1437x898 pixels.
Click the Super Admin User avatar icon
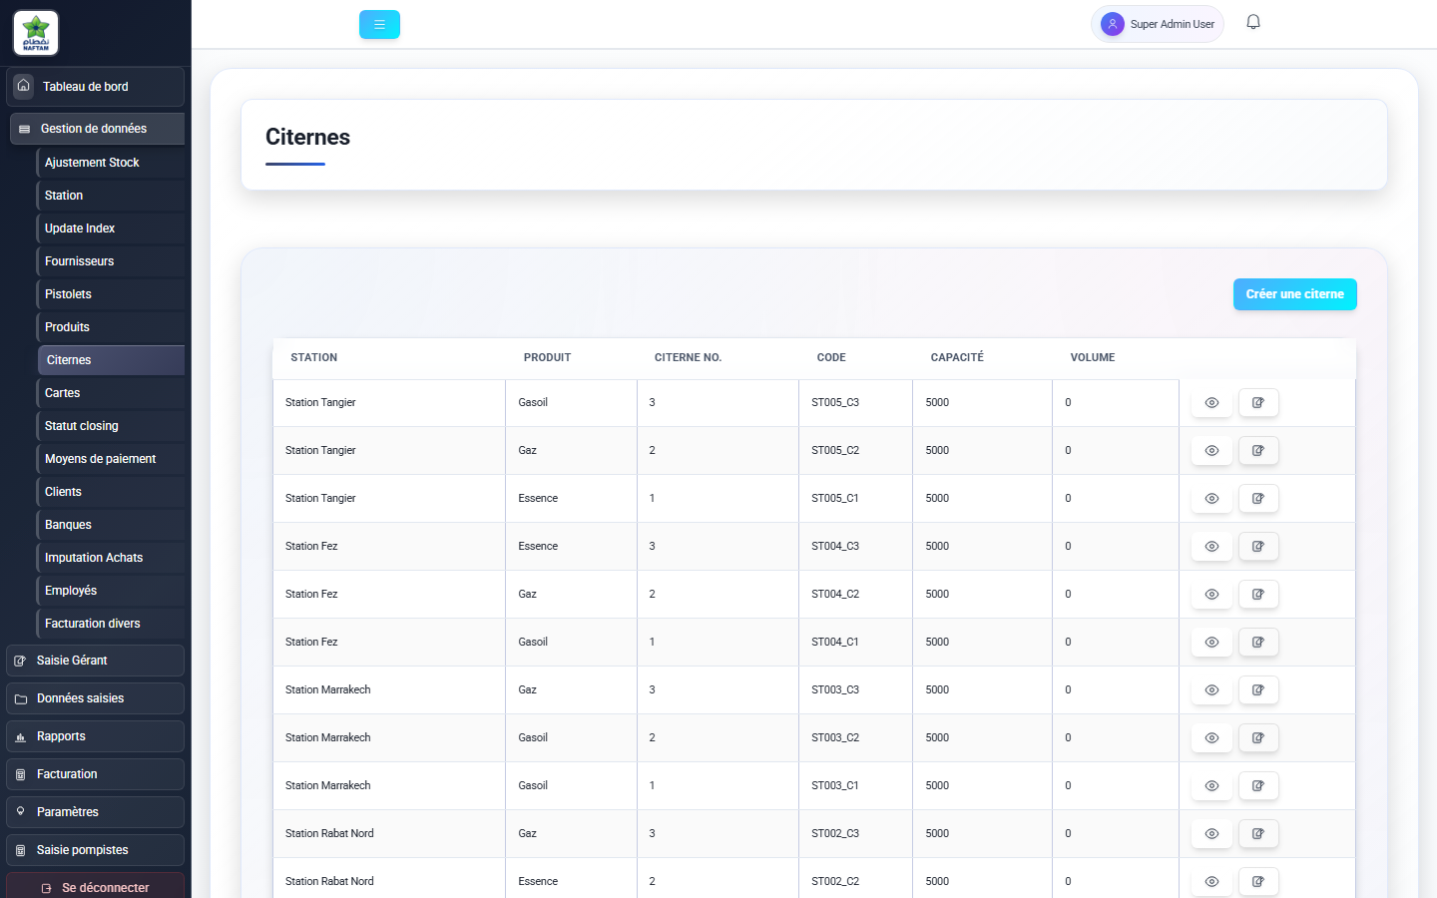(x=1113, y=24)
